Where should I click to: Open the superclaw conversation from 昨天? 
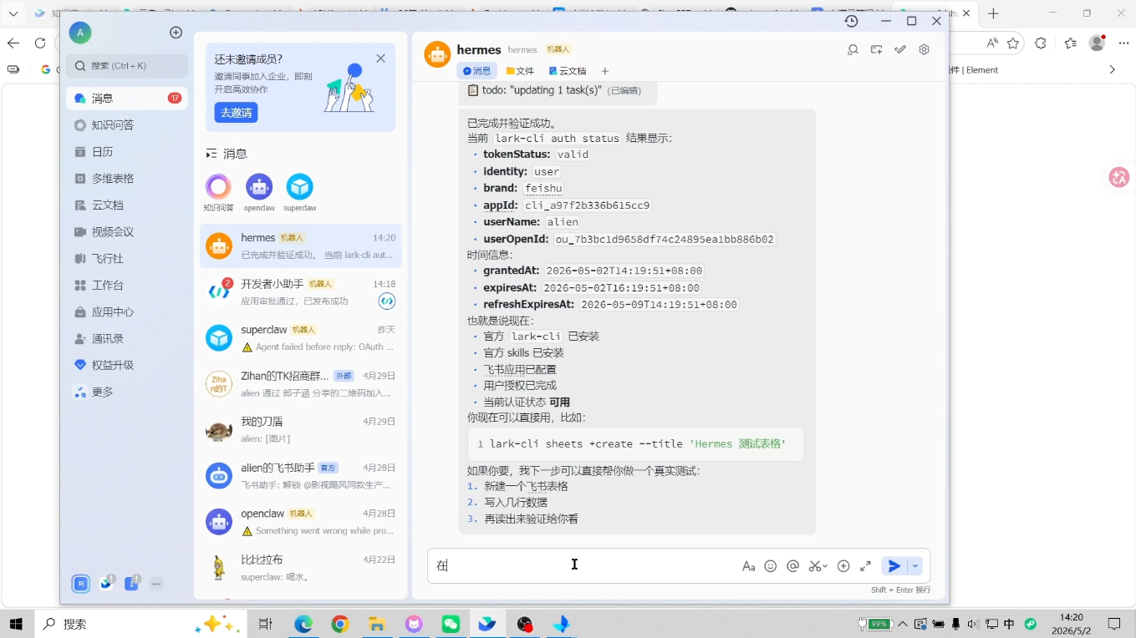coord(300,338)
